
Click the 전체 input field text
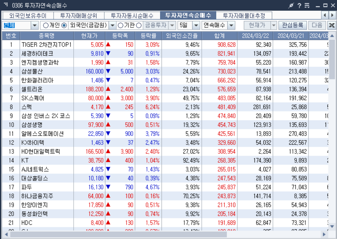click(x=9, y=25)
